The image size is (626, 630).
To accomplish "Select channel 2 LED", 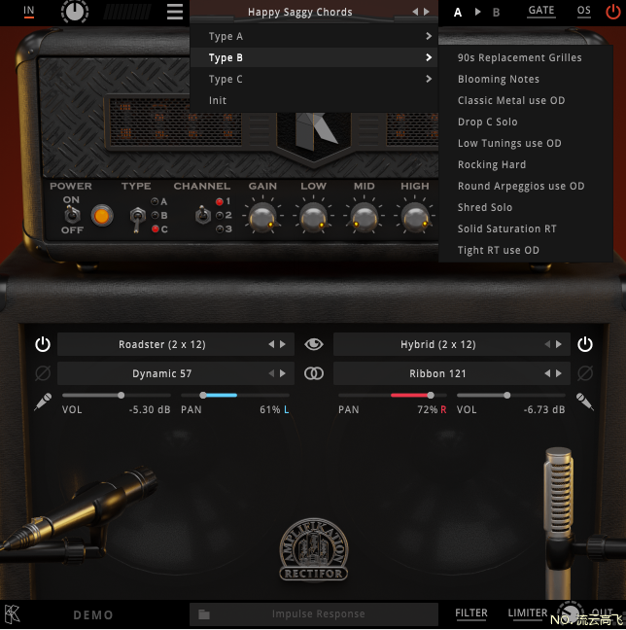I will (220, 216).
